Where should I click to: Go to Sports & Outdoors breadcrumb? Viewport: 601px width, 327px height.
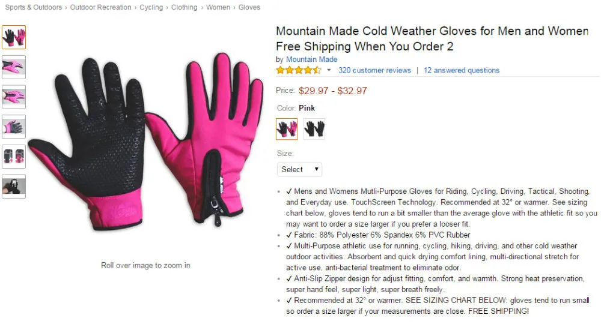tap(33, 7)
